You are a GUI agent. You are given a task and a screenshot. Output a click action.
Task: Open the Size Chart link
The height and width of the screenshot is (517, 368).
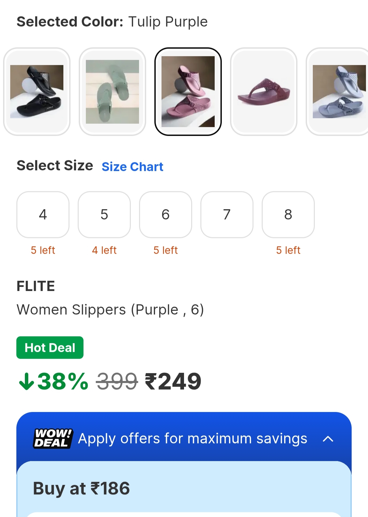[x=132, y=167]
